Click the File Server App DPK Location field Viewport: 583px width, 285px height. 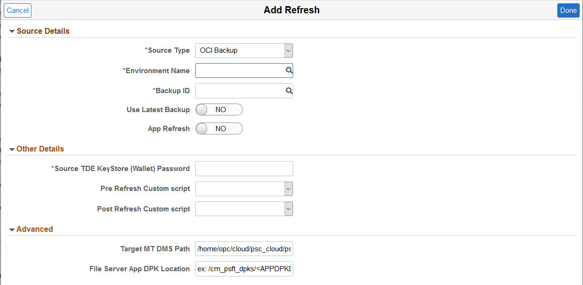click(x=244, y=268)
